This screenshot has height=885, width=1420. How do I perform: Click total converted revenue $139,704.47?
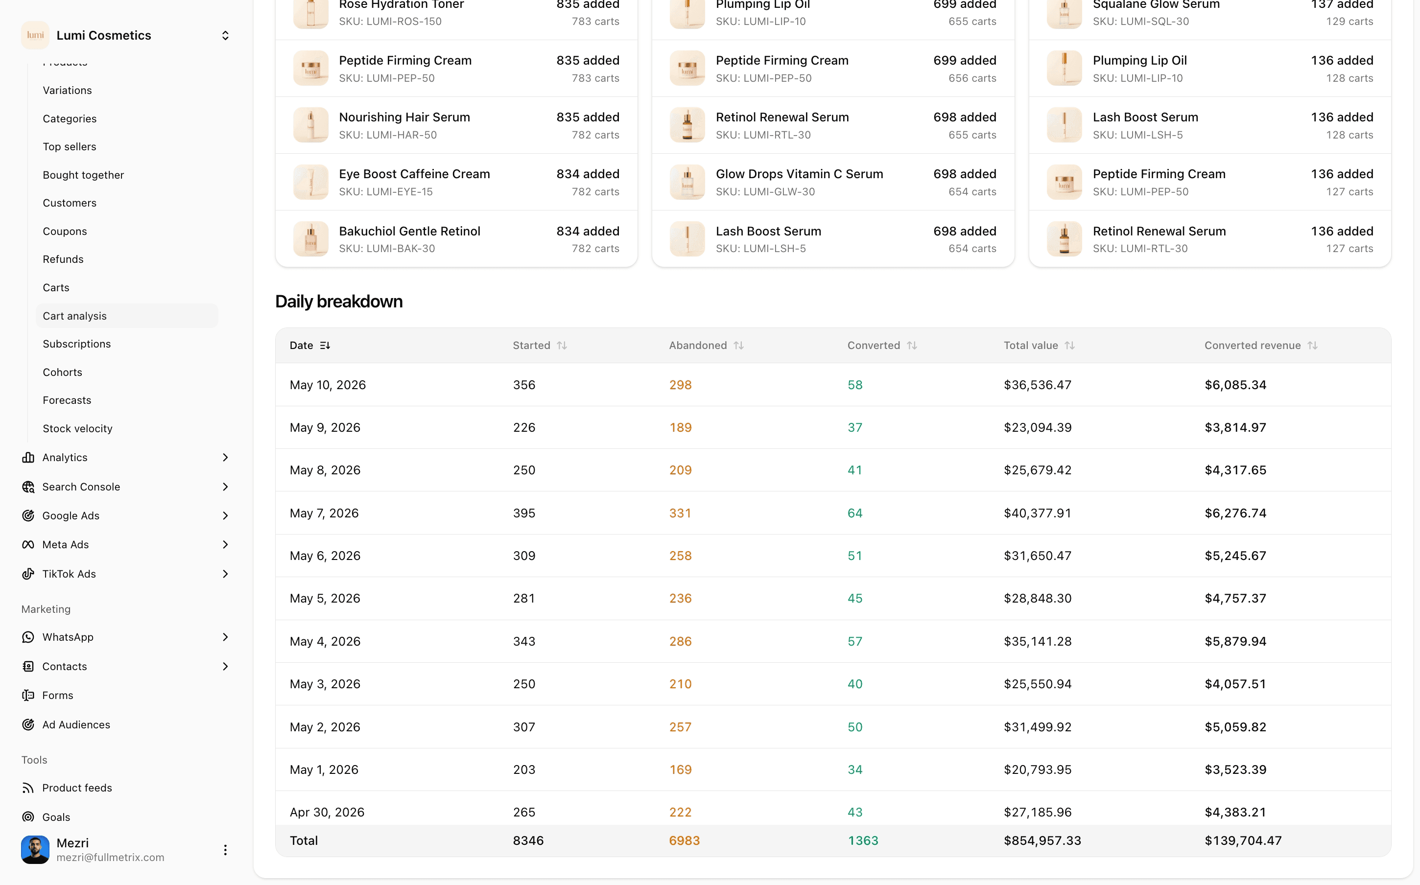[1243, 841]
